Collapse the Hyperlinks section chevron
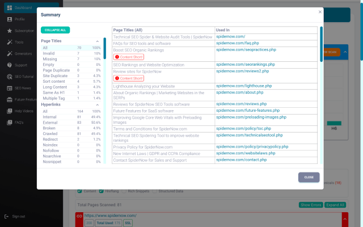Image resolution: width=363 pixels, height=227 pixels. [x=97, y=105]
